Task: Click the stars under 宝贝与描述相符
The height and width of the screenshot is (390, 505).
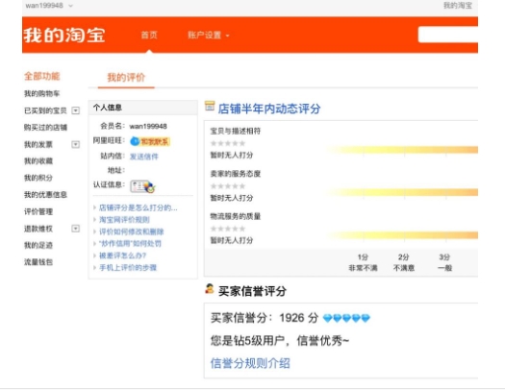Action: click(228, 143)
